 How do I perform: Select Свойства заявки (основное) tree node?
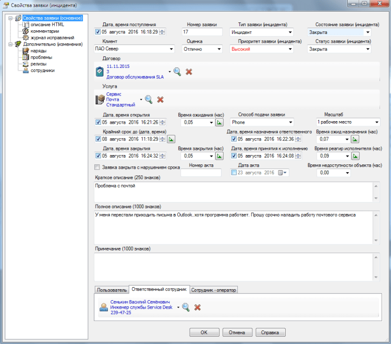point(53,18)
